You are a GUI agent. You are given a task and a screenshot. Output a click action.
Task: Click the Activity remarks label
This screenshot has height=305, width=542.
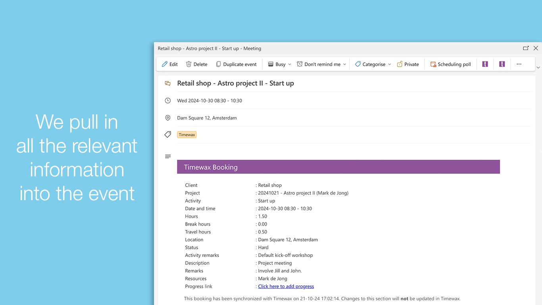click(202, 255)
